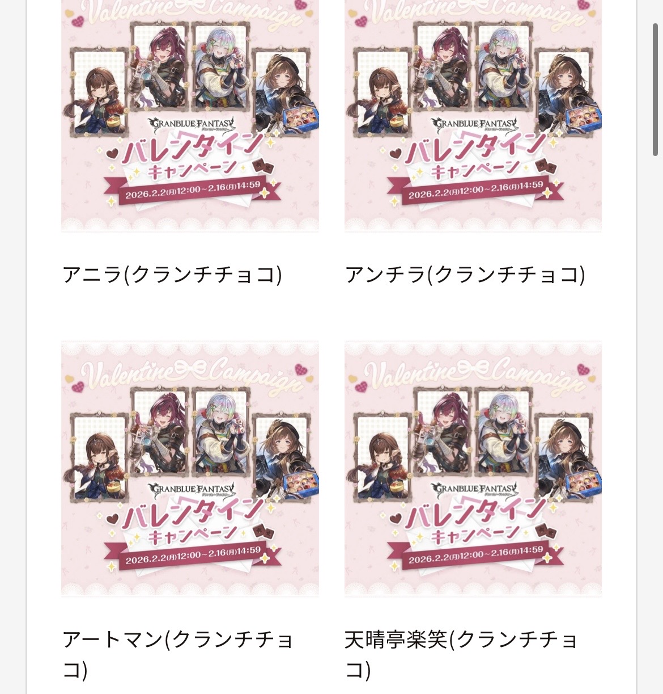Click Granblue Fantasy logo in アニラ banner
The image size is (663, 694).
pos(192,124)
